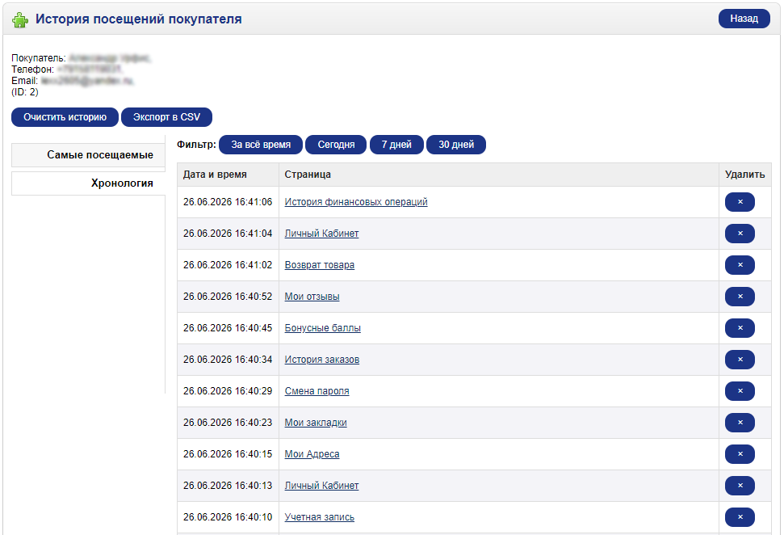Select timestamp 26.06.2026 16:40:52
Screen dimensions: 784x535
228,297
